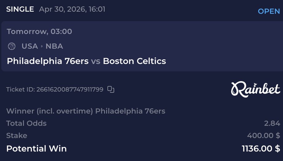This screenshot has height=161, width=283.
Task: Click the Boston Celtics team name
Action: 134,61
